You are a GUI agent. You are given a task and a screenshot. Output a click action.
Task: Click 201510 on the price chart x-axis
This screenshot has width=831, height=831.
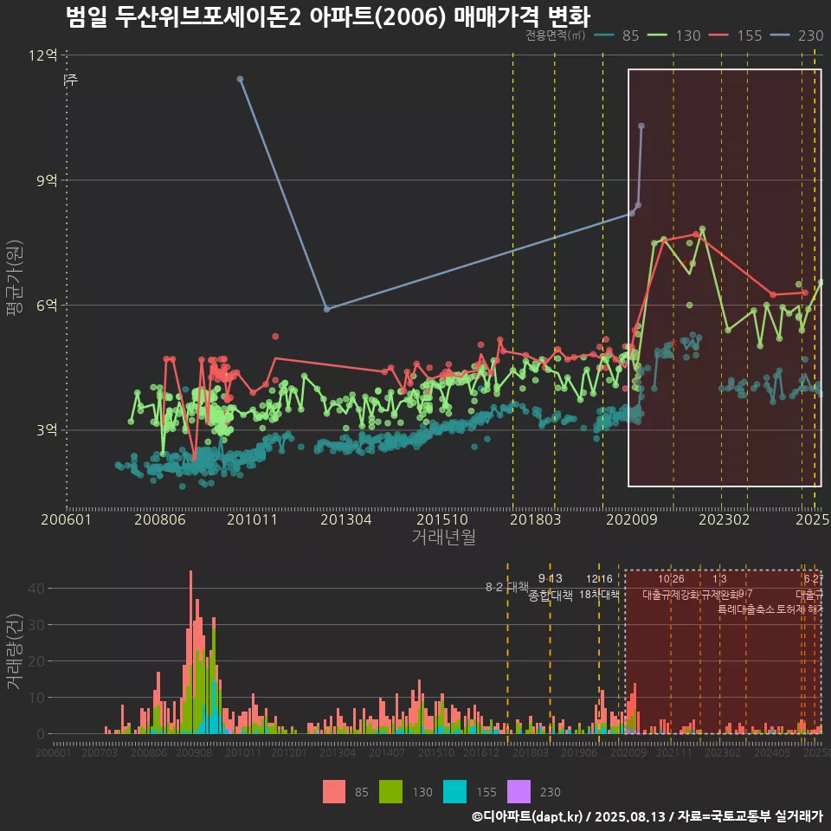click(442, 519)
